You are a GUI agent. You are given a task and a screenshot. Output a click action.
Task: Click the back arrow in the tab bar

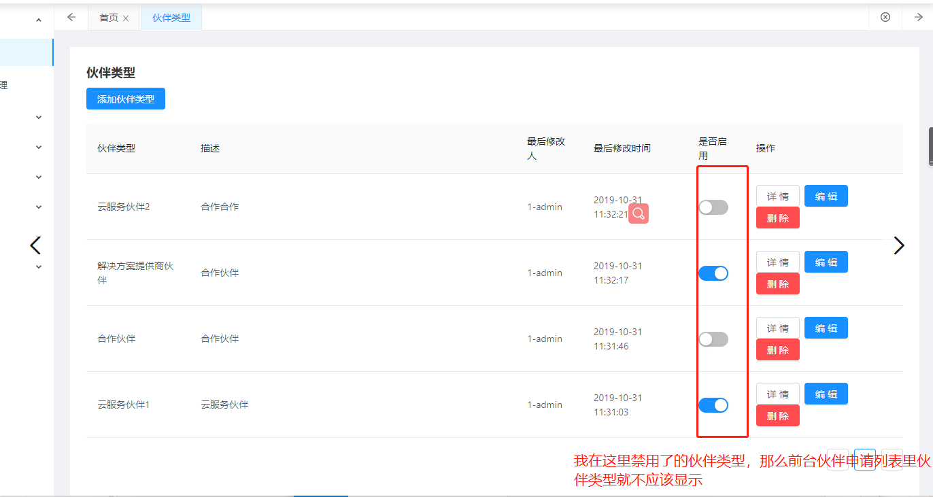click(71, 18)
